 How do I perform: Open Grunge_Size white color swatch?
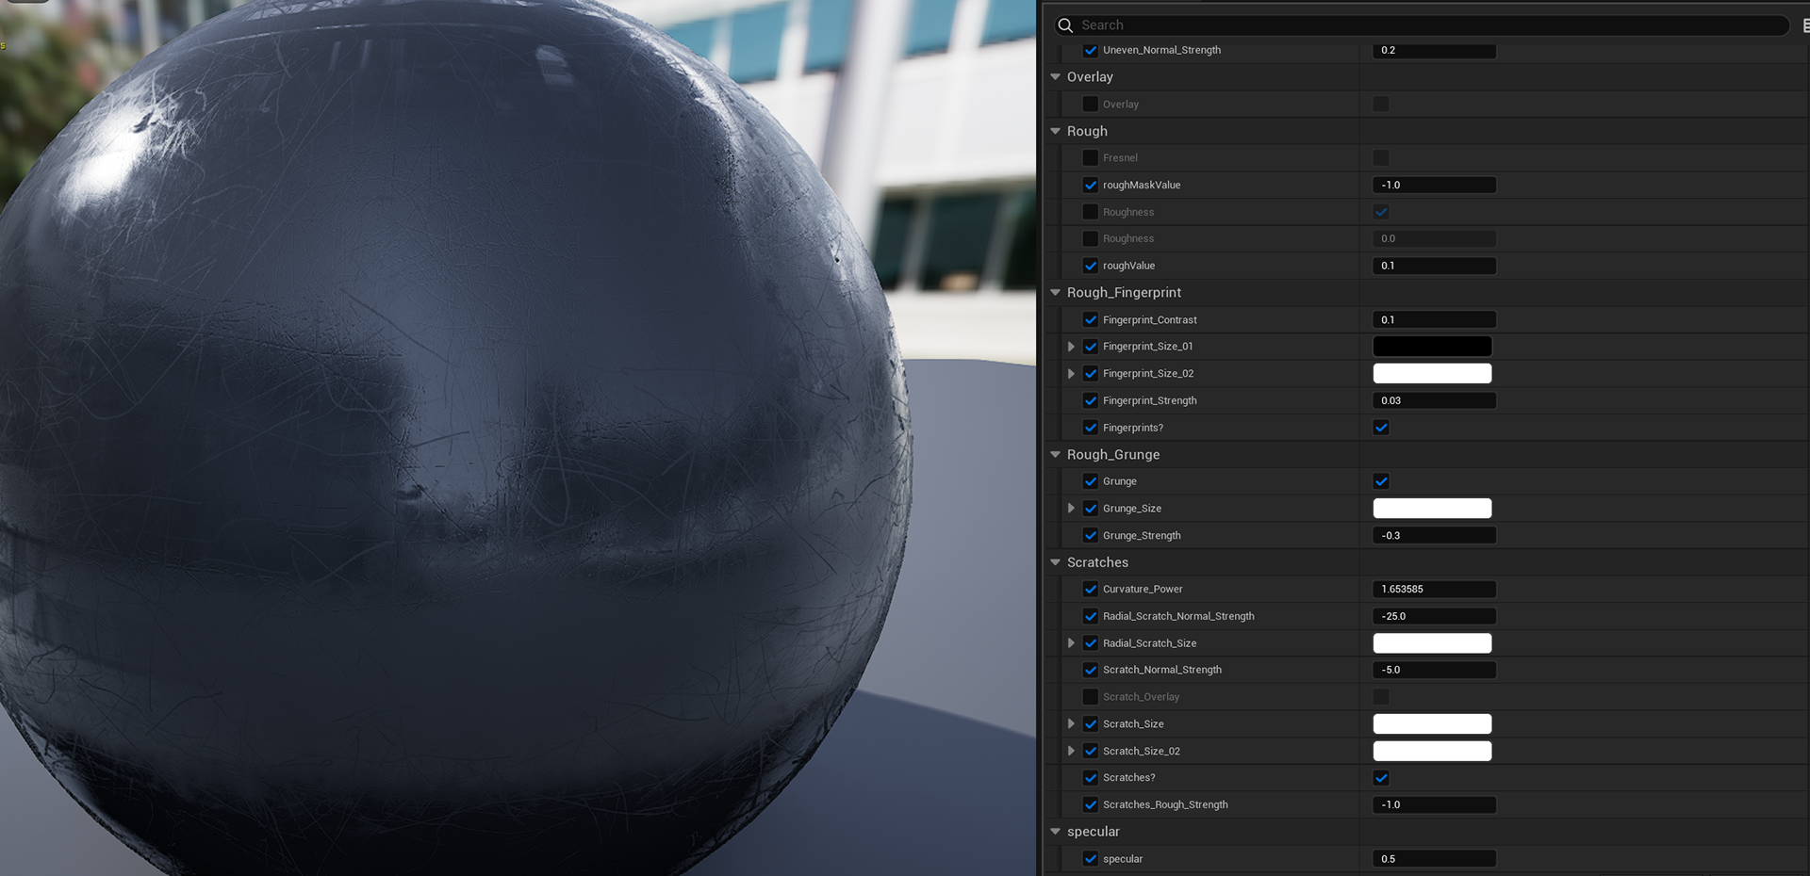coord(1432,509)
